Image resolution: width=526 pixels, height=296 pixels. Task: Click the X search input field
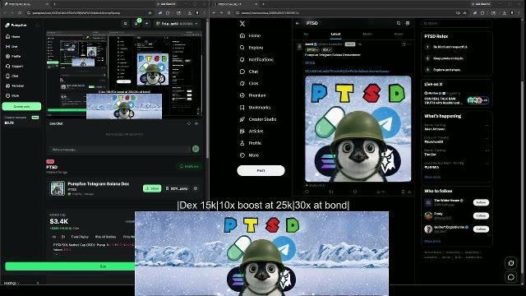[456, 24]
